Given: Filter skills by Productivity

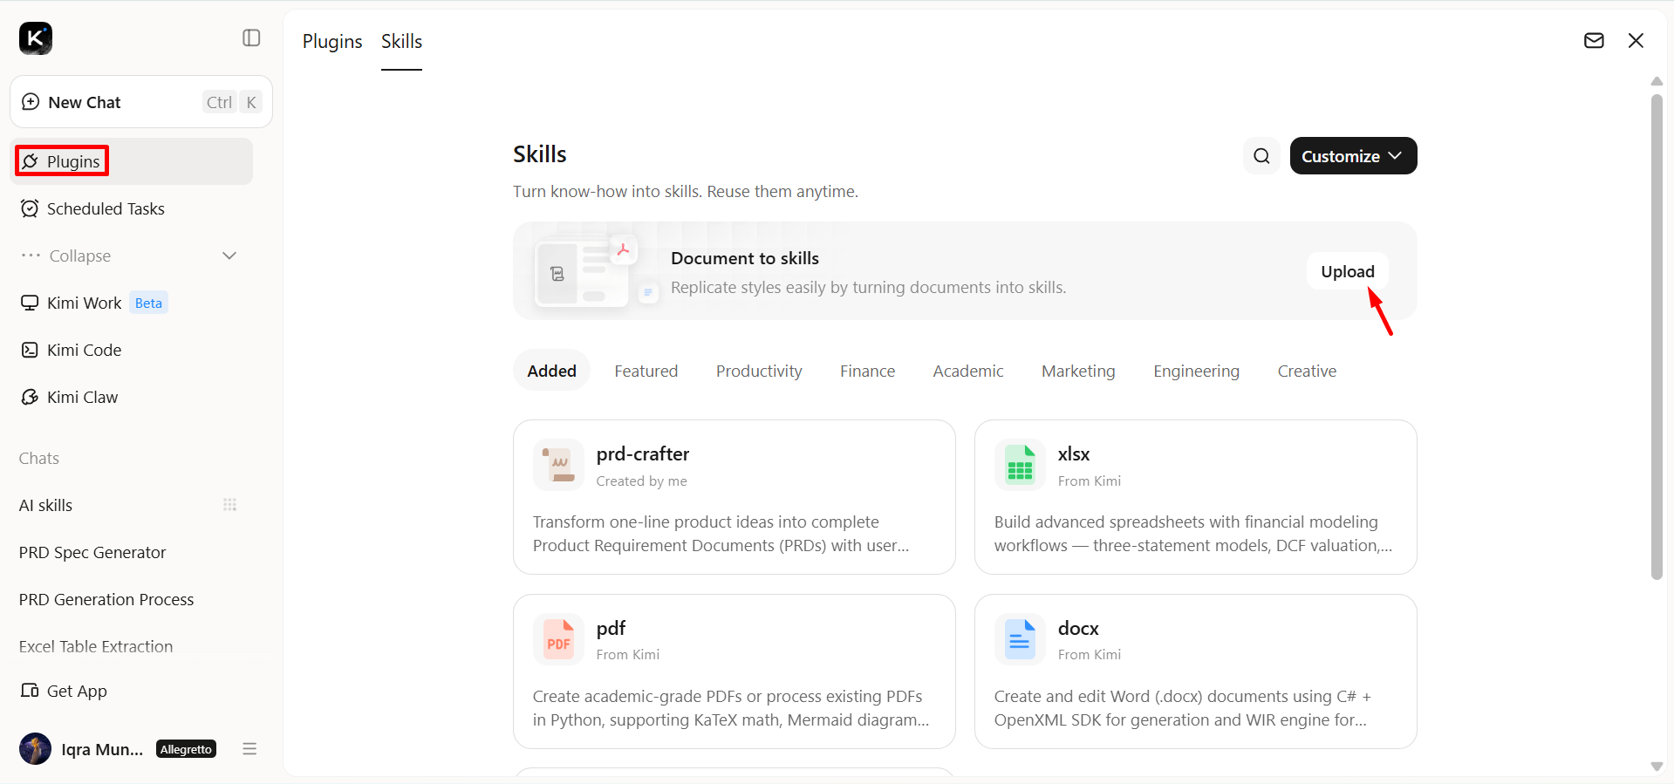Looking at the screenshot, I should (759, 371).
